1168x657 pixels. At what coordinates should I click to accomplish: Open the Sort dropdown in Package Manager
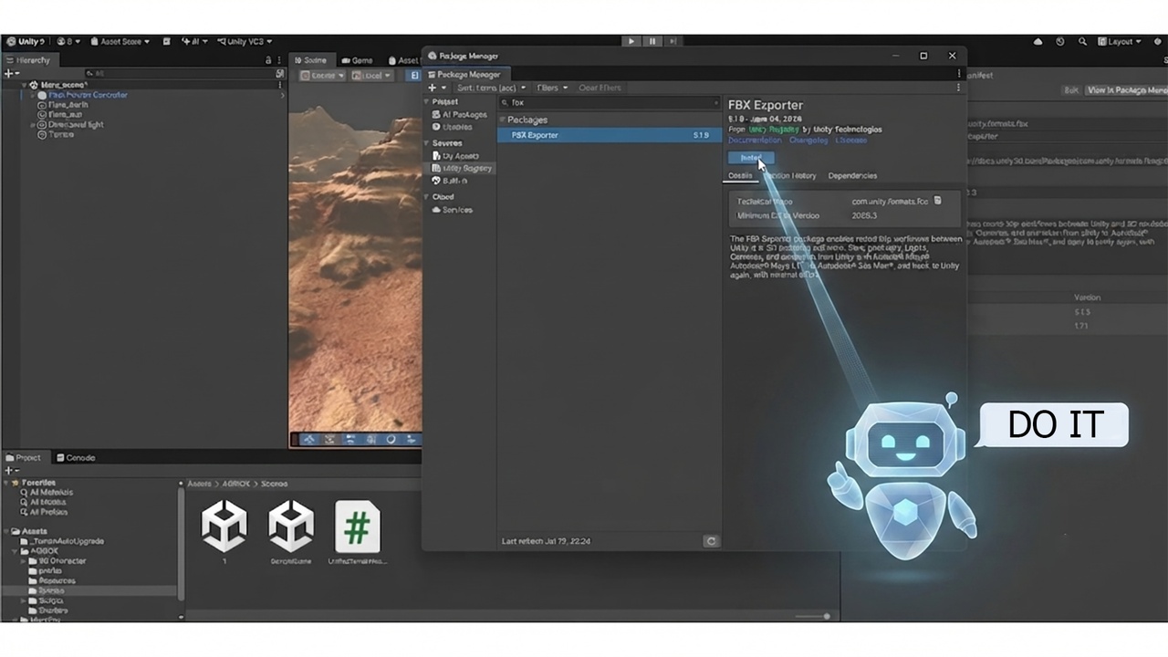click(x=490, y=88)
